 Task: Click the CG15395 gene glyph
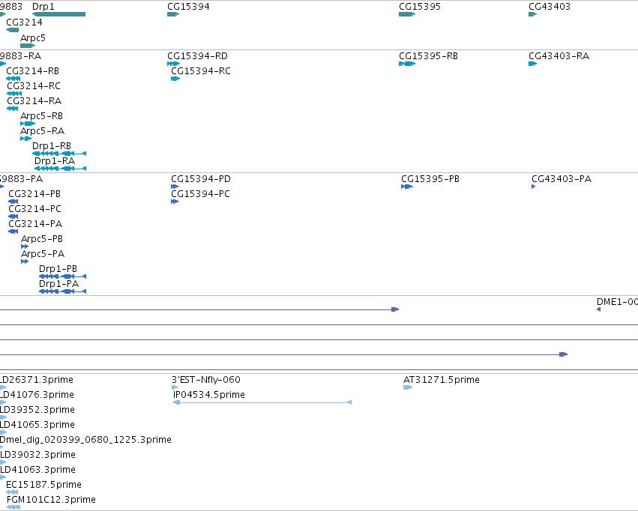click(407, 14)
